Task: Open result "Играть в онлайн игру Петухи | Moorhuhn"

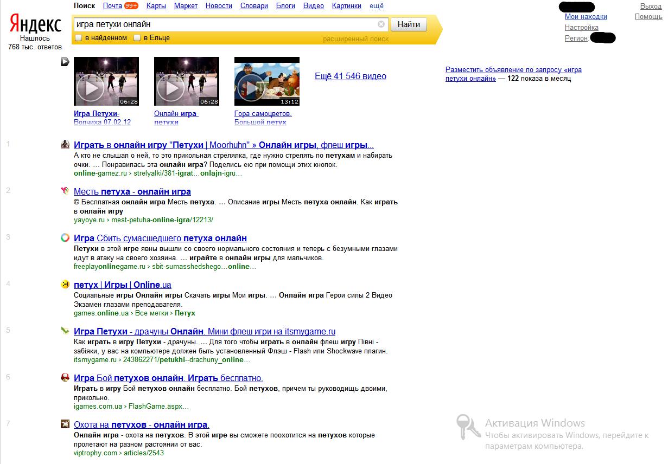Action: [224, 145]
